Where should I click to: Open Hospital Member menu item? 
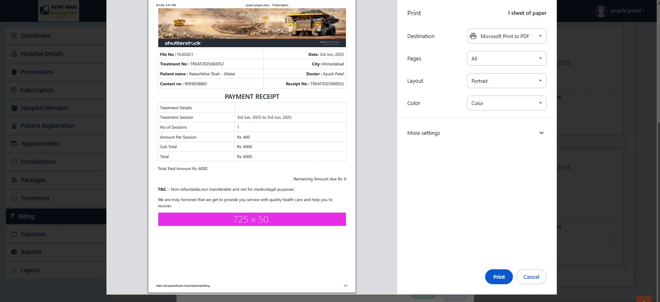click(56, 108)
